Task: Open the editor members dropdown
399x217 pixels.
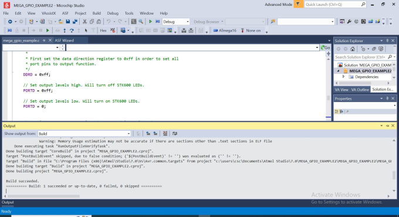Action: pyautogui.click(x=317, y=48)
